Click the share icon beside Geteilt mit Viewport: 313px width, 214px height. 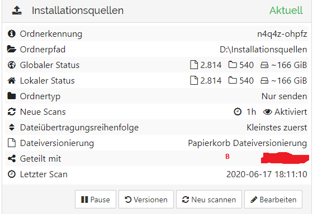point(12,159)
